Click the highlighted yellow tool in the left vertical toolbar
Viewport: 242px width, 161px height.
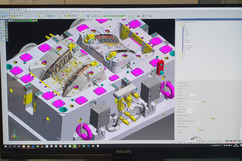pos(7,32)
